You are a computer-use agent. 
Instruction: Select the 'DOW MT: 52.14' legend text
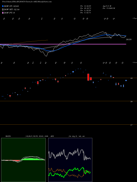point(12,10)
